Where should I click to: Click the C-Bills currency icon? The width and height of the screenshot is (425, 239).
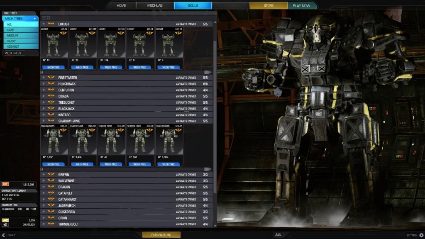pos(5,224)
